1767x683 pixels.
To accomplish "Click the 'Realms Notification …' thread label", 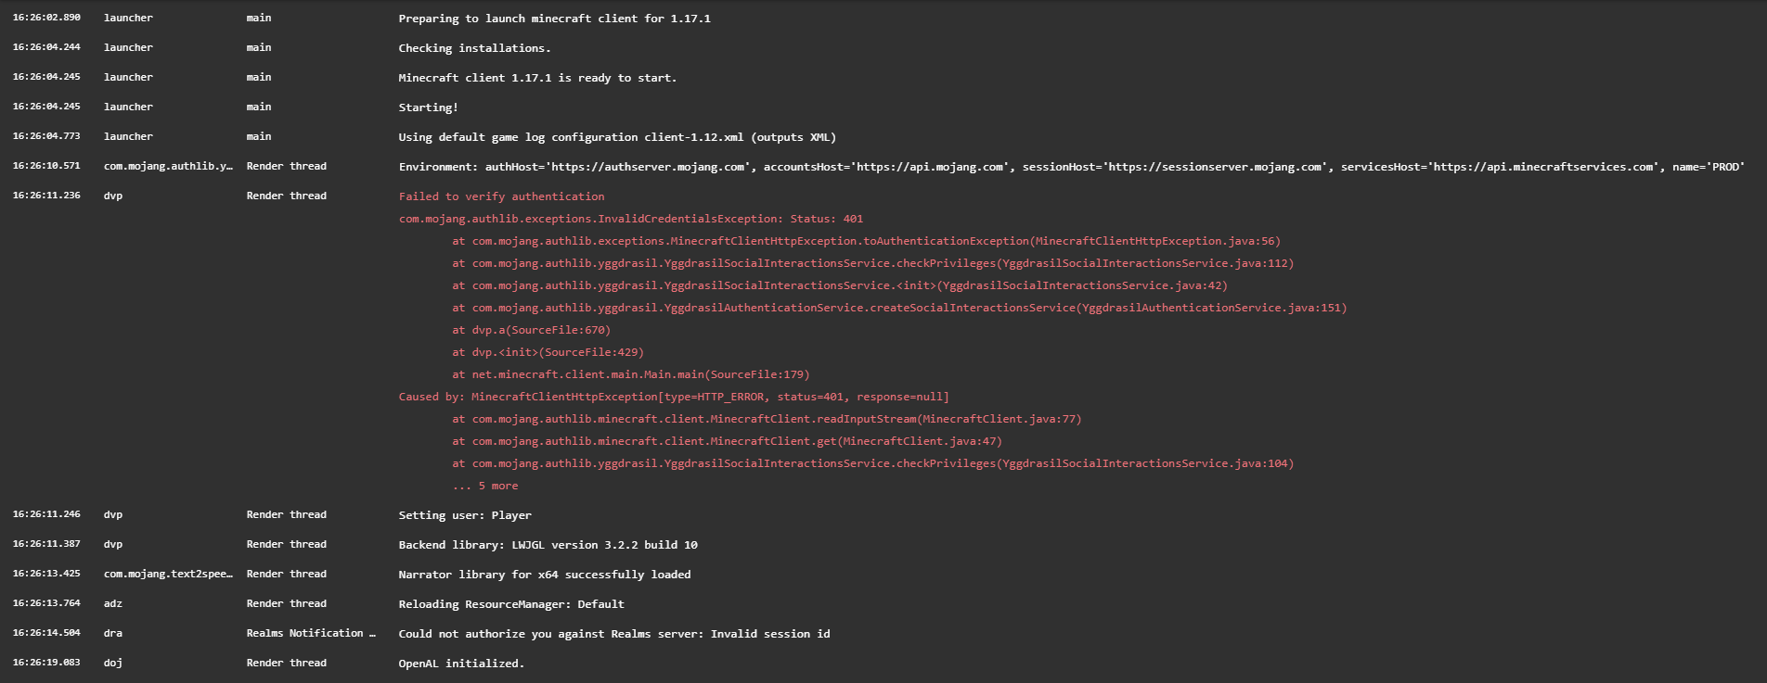I will (x=311, y=634).
